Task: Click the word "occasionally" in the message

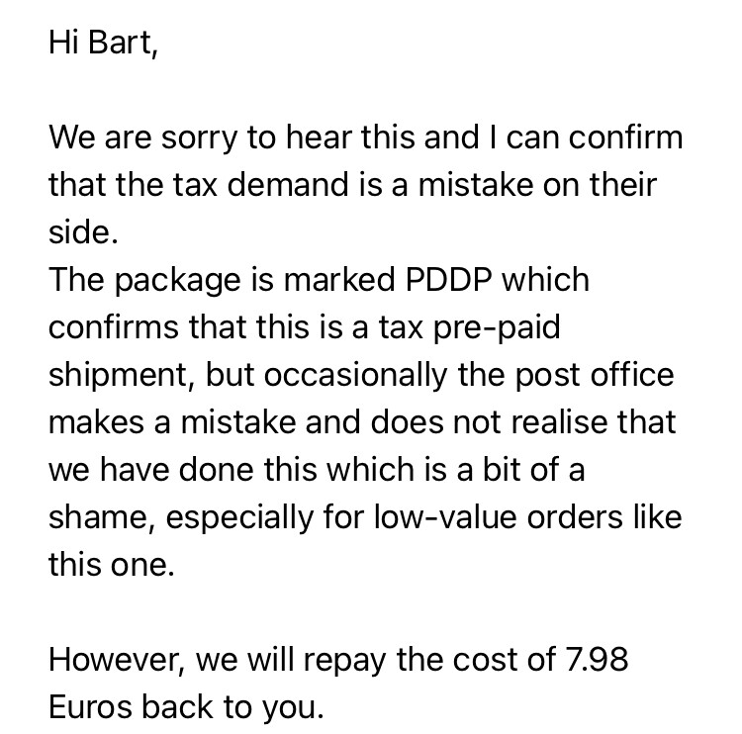Action: click(x=355, y=375)
